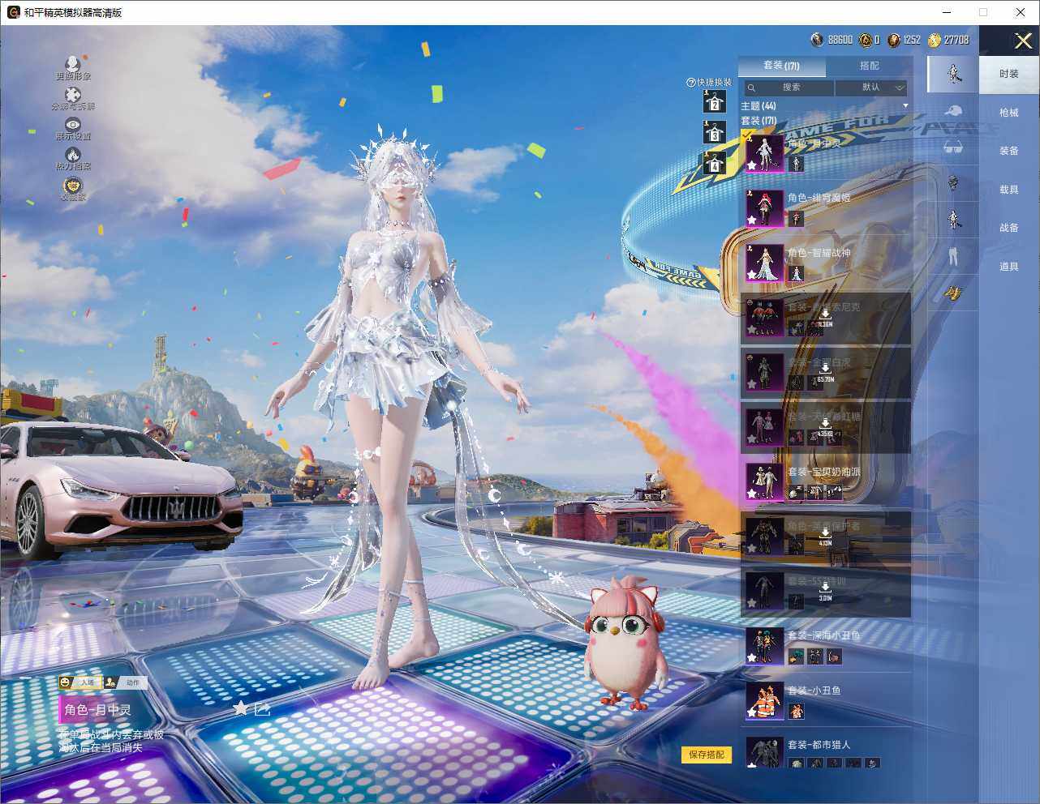Select the 角色-智耀战神 outfit thumbnail

tap(764, 263)
